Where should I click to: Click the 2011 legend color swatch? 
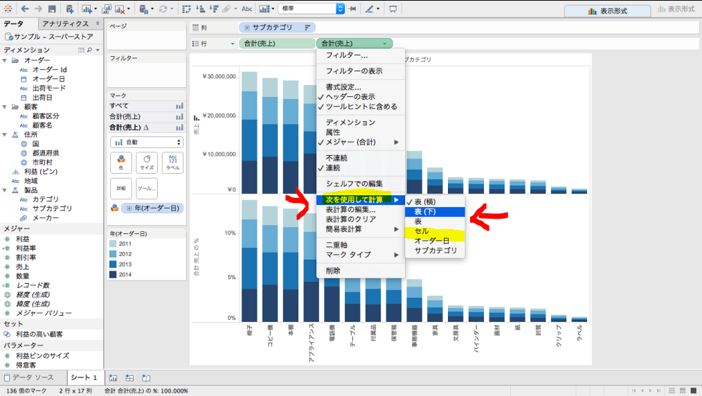tap(113, 244)
